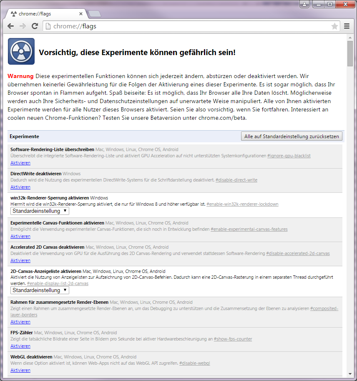The width and height of the screenshot is (357, 381).
Task: Open 2D-Canvas-Anzeigeliste dropdown
Action: [40, 290]
